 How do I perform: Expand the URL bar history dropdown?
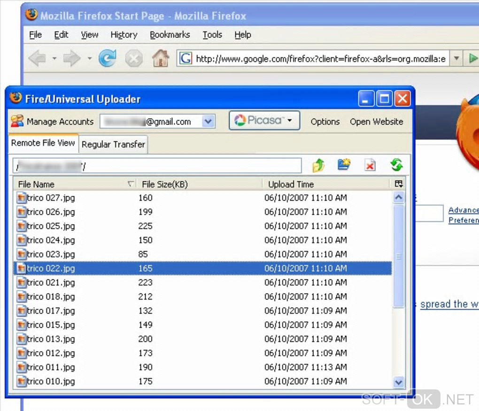456,58
